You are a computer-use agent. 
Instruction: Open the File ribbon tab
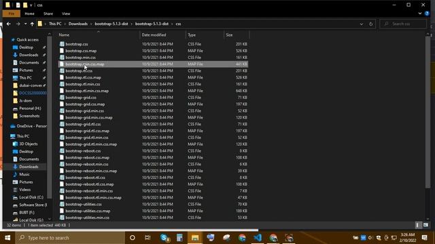12,14
